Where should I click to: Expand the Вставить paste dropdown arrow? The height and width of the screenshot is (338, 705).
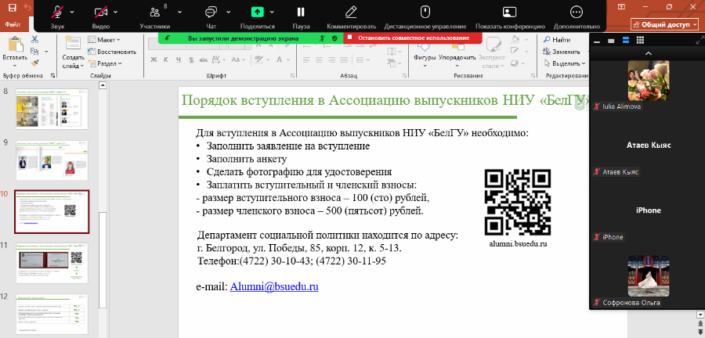[15, 65]
